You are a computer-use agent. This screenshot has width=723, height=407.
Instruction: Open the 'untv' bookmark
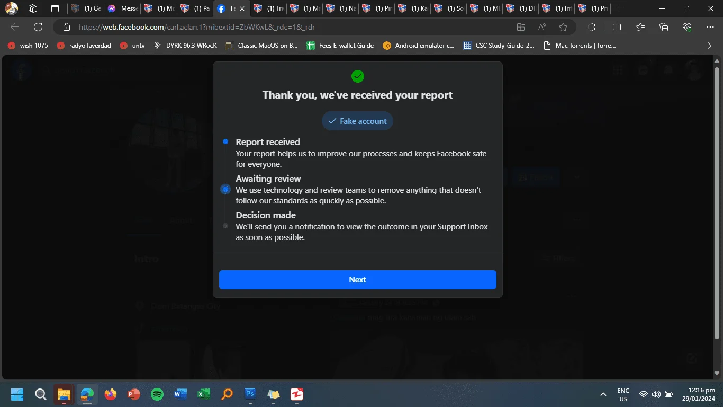(x=132, y=46)
